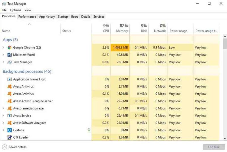Collapse view with Fewer details toggle

click(x=14, y=147)
